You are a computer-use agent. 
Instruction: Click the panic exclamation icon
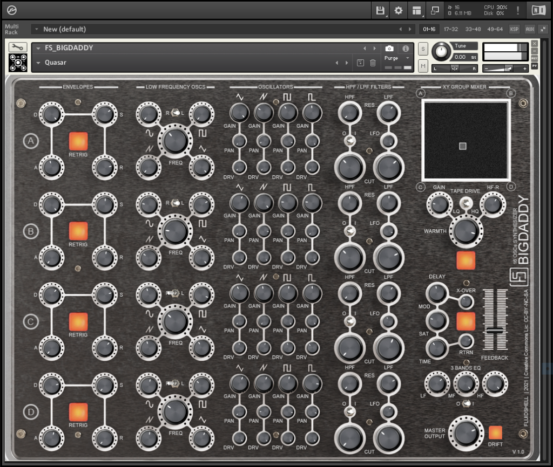click(x=518, y=10)
